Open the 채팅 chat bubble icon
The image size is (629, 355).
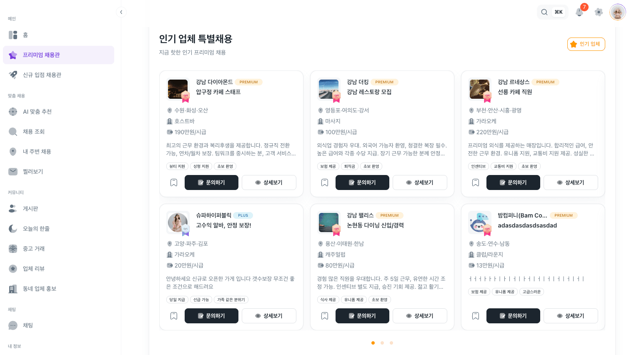click(x=13, y=325)
